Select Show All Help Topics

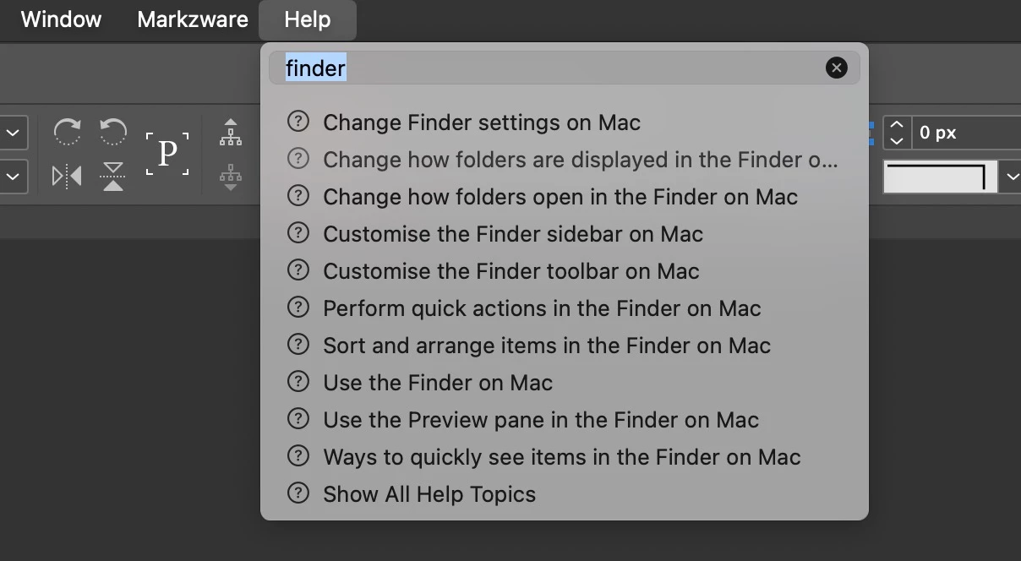pyautogui.click(x=429, y=494)
